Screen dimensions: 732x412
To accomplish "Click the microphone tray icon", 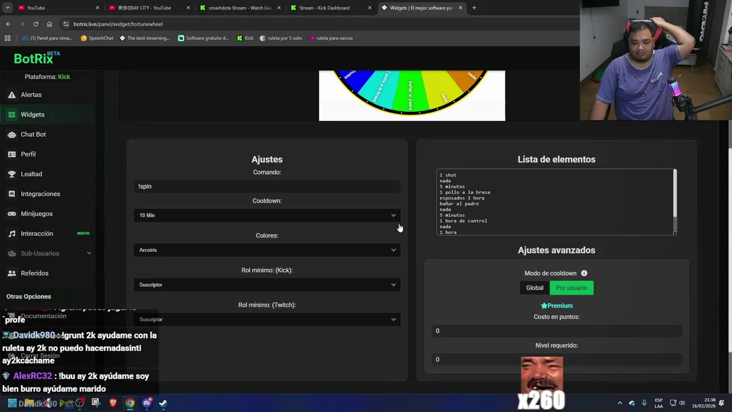I will point(644,403).
